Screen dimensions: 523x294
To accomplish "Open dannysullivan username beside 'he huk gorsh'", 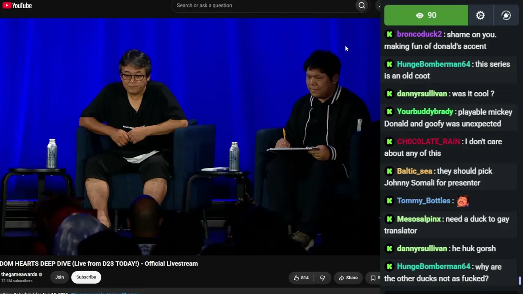I will [422, 249].
